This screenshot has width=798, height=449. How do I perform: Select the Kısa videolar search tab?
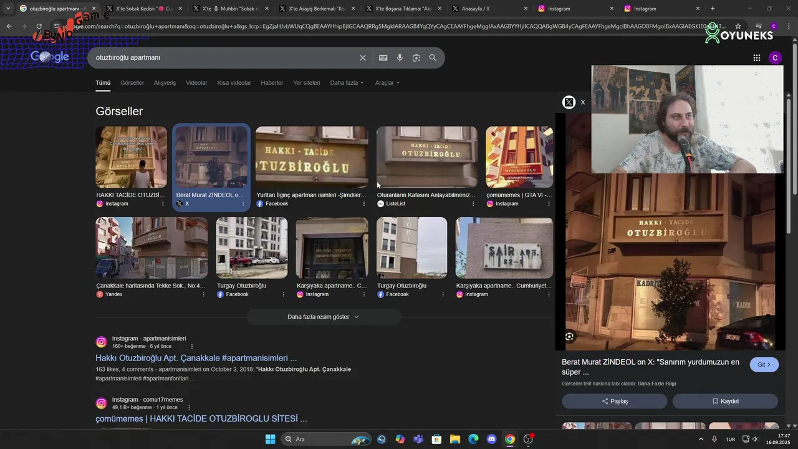pos(234,83)
